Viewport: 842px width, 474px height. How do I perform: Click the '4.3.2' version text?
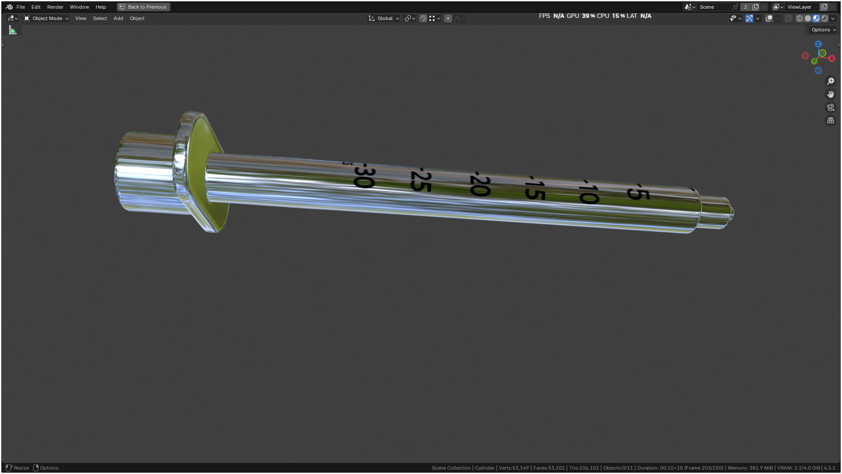pos(829,468)
